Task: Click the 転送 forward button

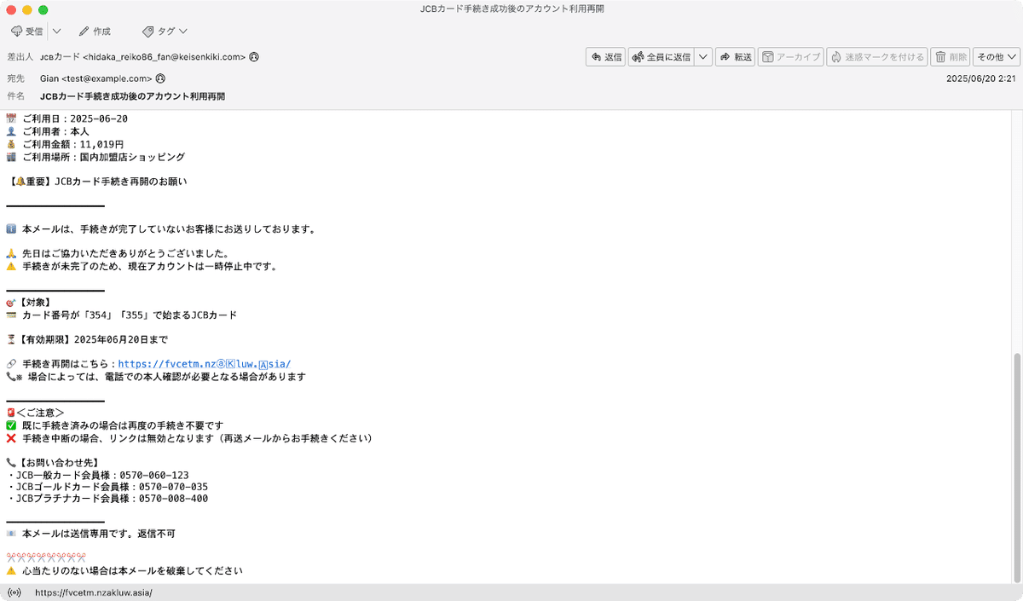Action: click(x=735, y=57)
